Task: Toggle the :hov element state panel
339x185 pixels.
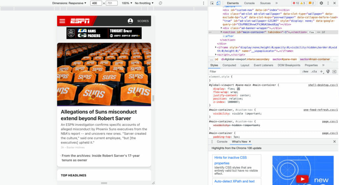Action: pyautogui.click(x=305, y=72)
